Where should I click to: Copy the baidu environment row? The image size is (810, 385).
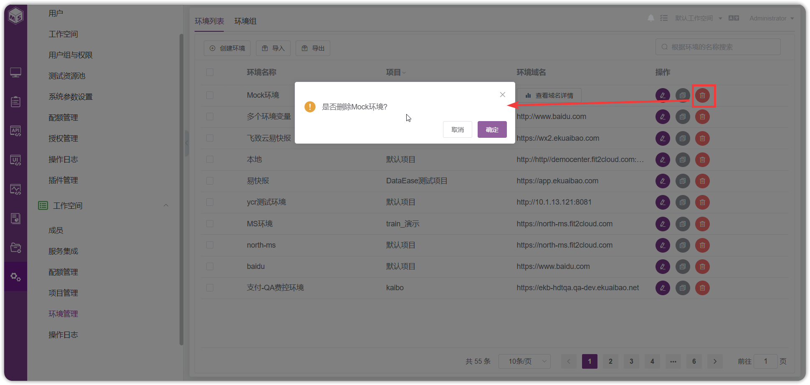coord(683,266)
